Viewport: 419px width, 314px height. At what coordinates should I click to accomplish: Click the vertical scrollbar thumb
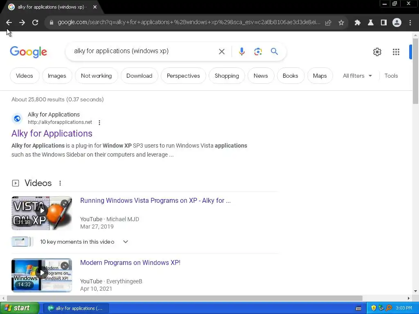(x=415, y=71)
